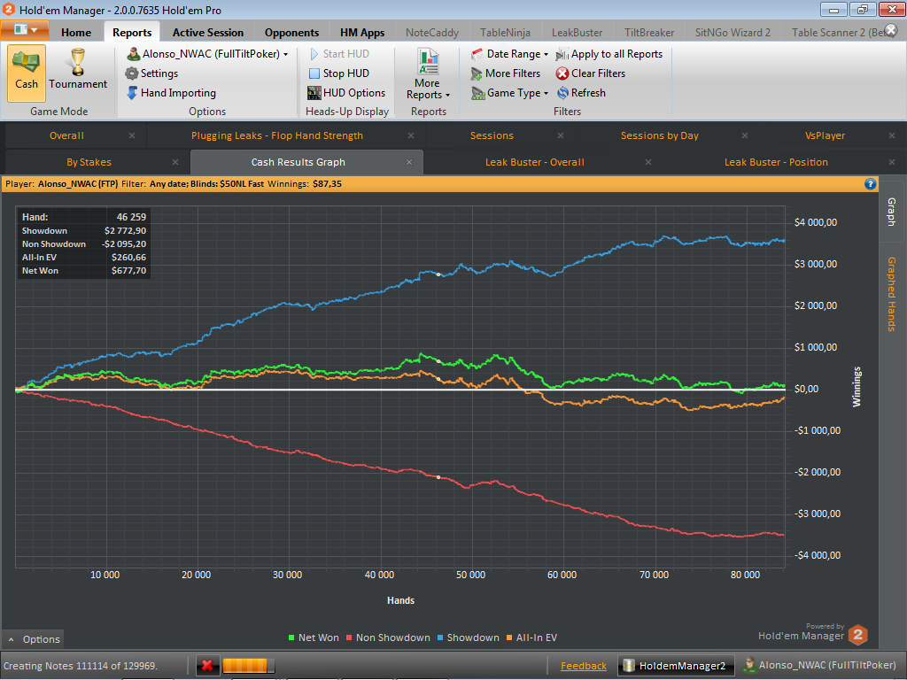Close the Sessions report tab
The height and width of the screenshot is (680, 907).
(561, 135)
